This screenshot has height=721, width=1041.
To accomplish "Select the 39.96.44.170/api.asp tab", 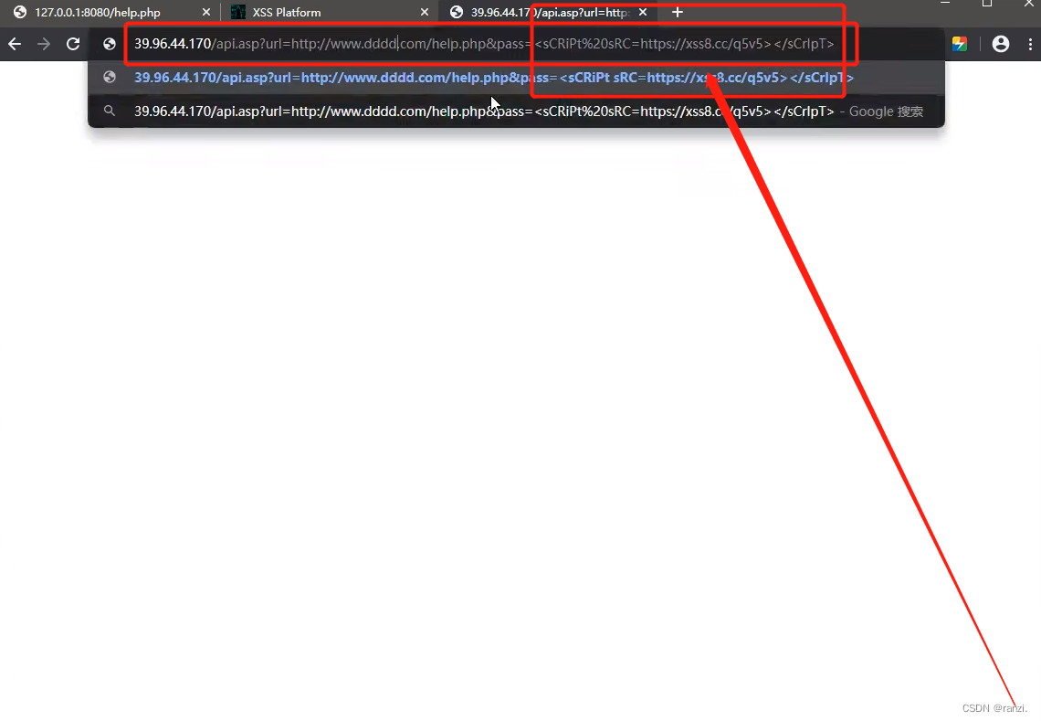I will point(548,12).
